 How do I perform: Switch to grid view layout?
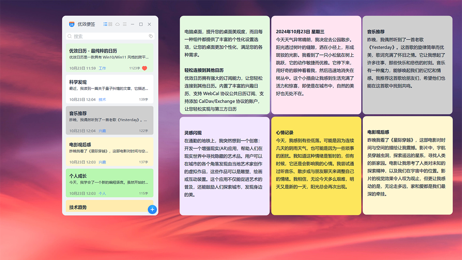(x=110, y=24)
